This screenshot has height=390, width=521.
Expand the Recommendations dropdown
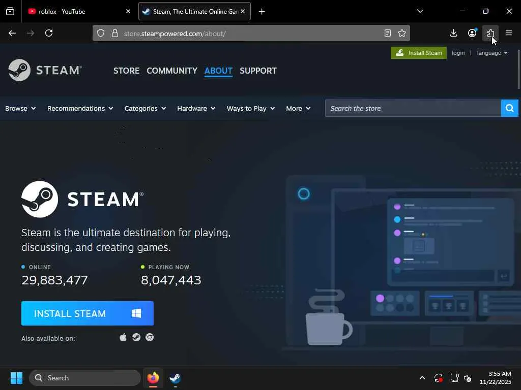pos(80,109)
